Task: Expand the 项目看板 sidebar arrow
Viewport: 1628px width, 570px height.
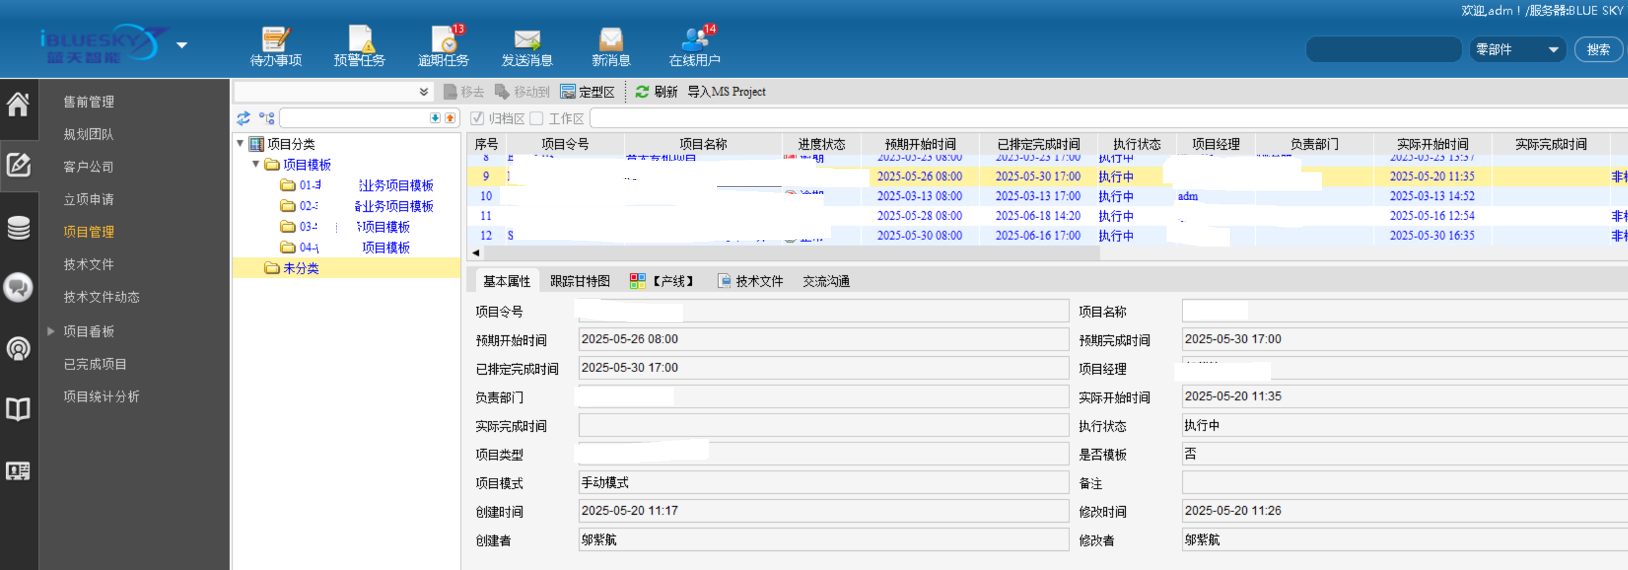Action: pos(51,331)
